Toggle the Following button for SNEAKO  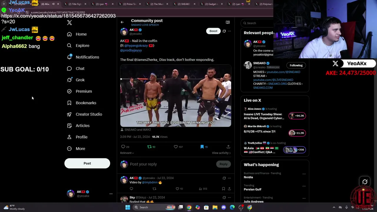296,65
